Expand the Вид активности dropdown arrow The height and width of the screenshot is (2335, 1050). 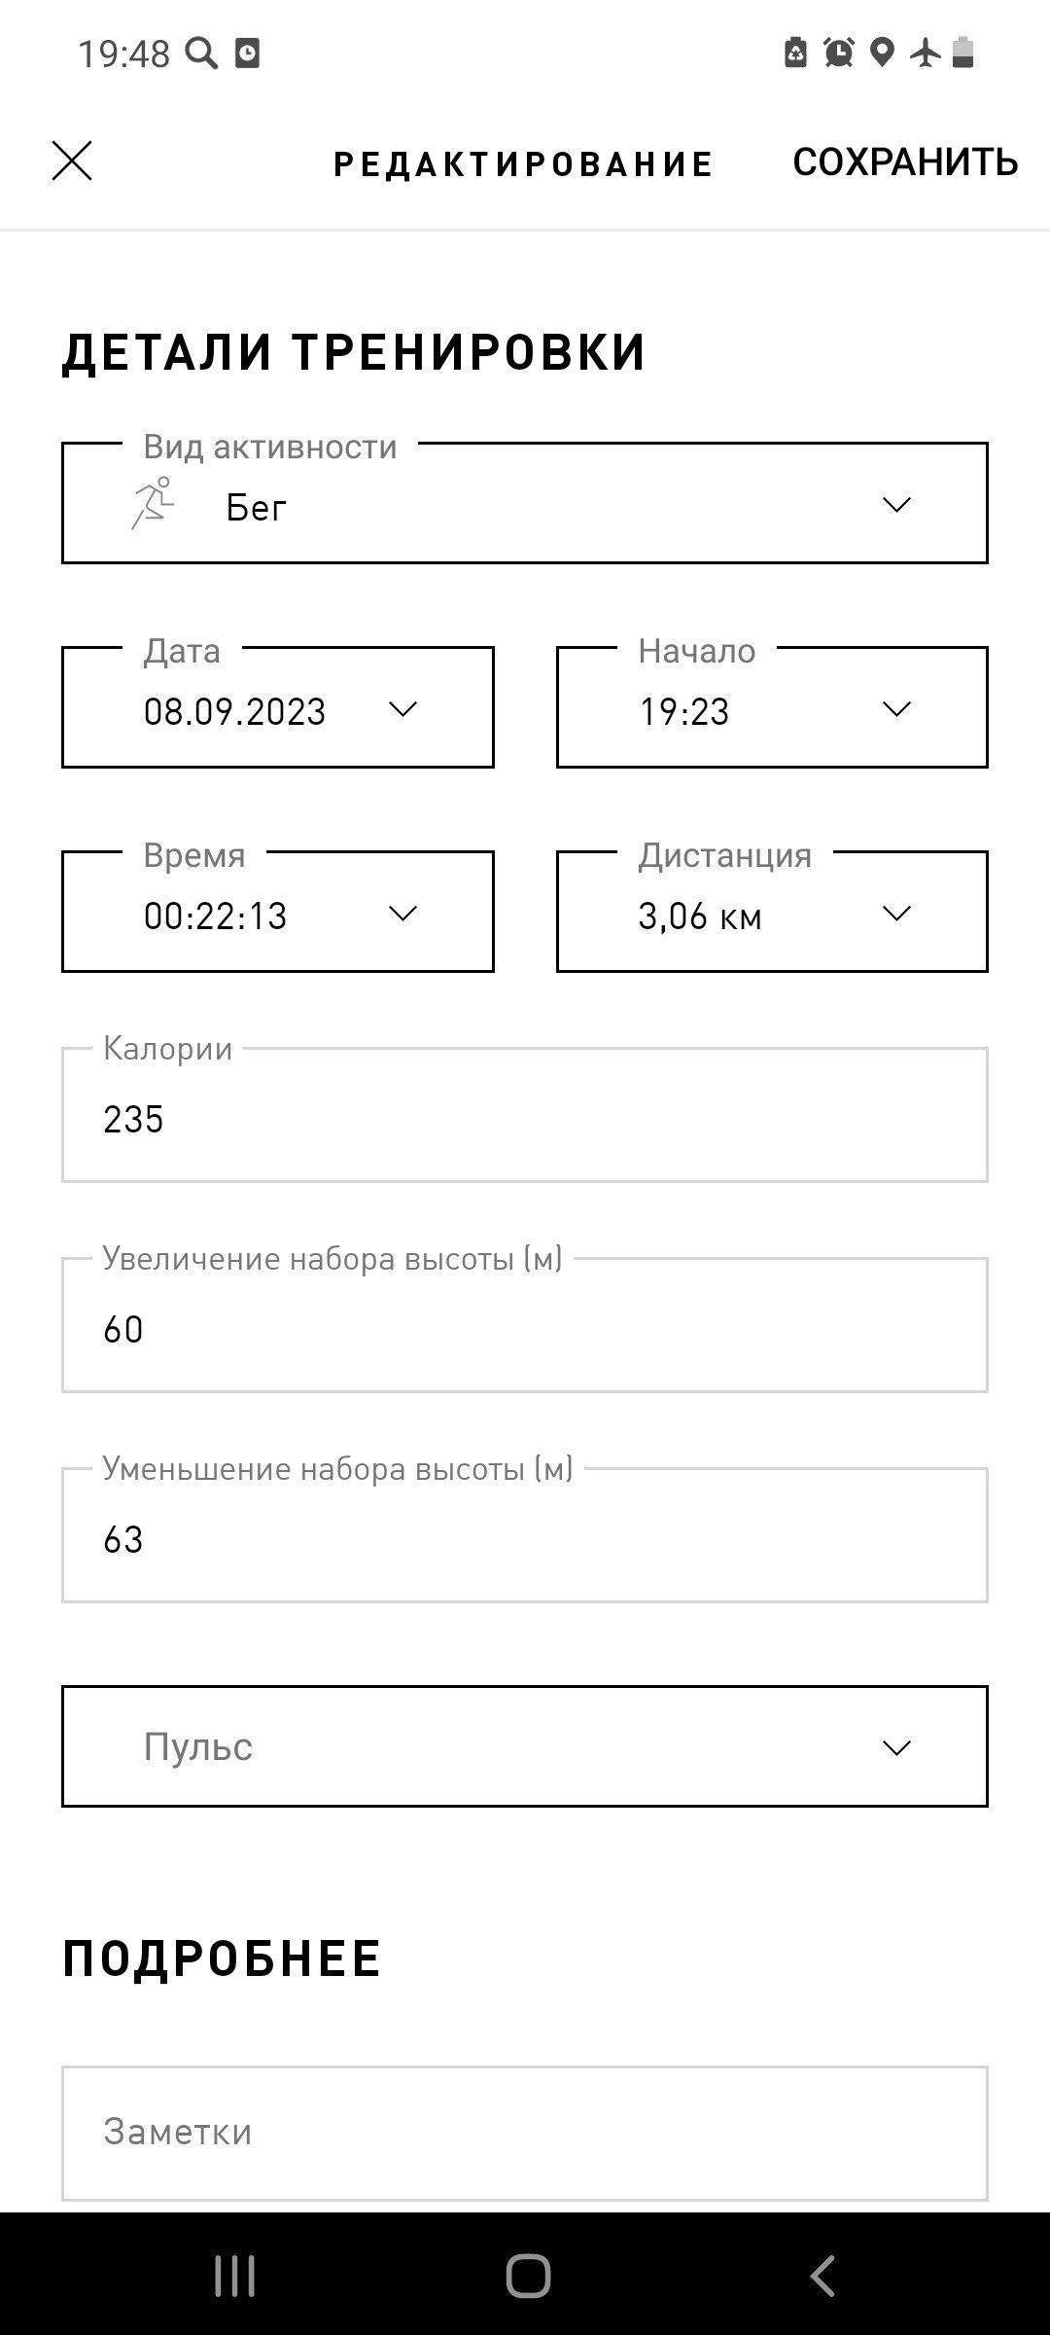coord(895,504)
